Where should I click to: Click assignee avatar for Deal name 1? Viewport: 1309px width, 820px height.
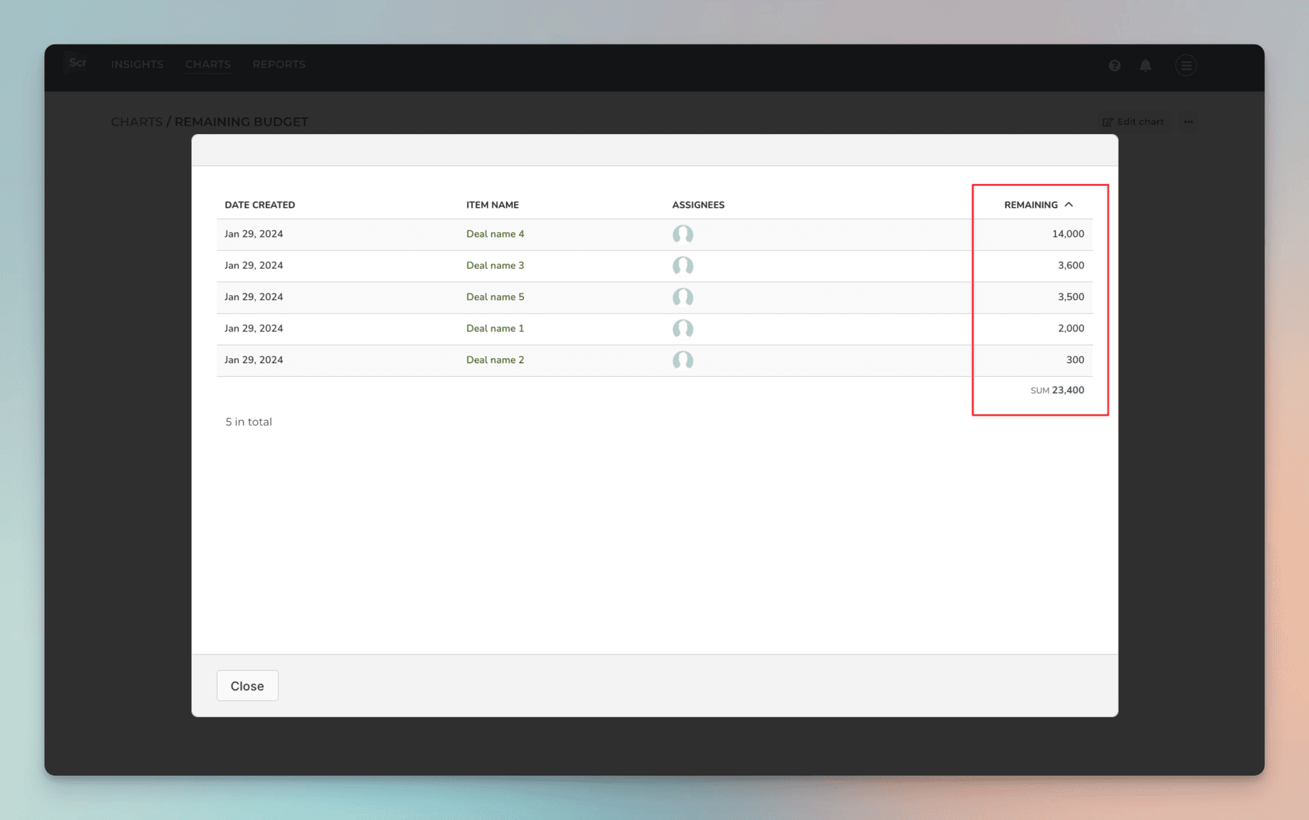pyautogui.click(x=683, y=328)
